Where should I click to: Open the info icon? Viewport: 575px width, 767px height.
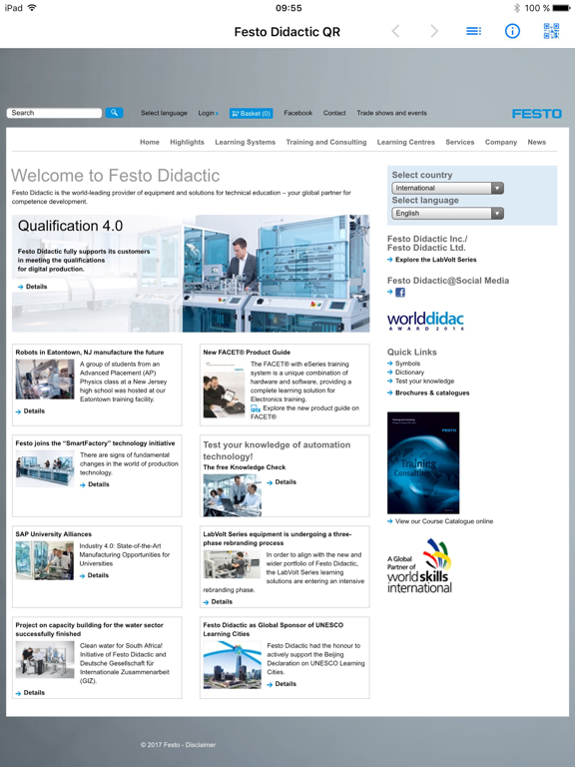512,31
